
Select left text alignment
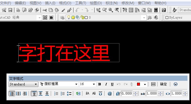pyautogui.click(x=12, y=94)
